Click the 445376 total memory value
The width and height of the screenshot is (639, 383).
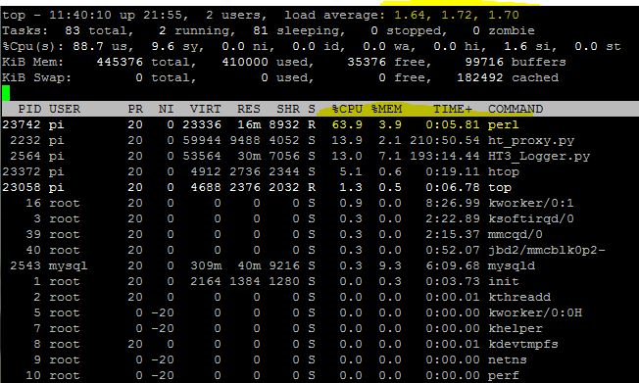(x=120, y=62)
